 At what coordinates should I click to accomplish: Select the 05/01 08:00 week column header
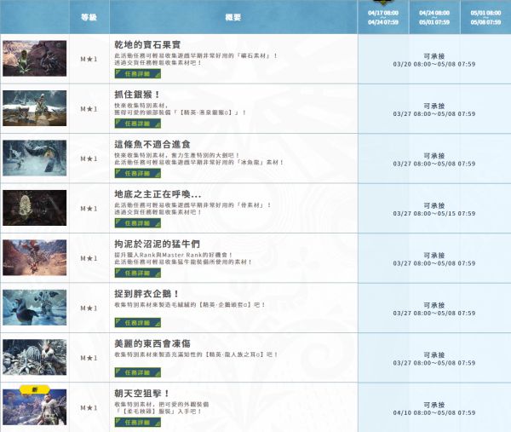coord(485,17)
